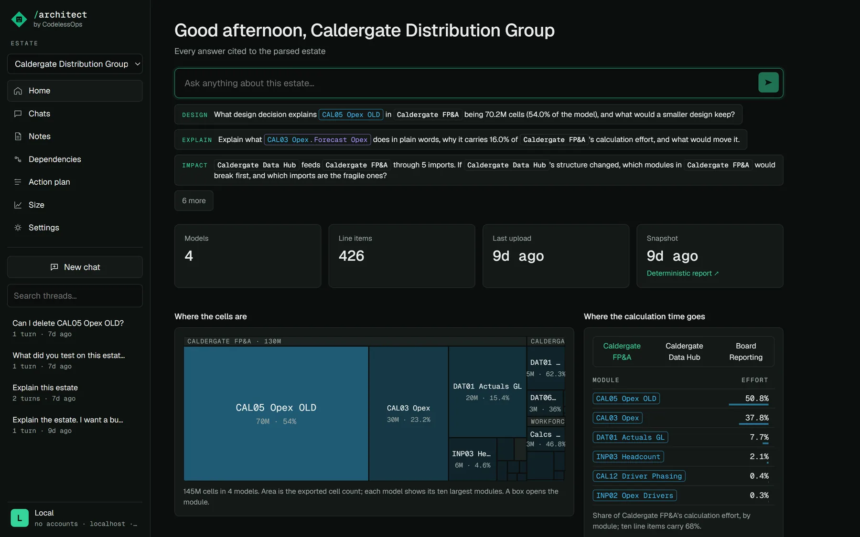This screenshot has width=860, height=537.
Task: Open the Dependencies menu item label
Action: pos(55,159)
